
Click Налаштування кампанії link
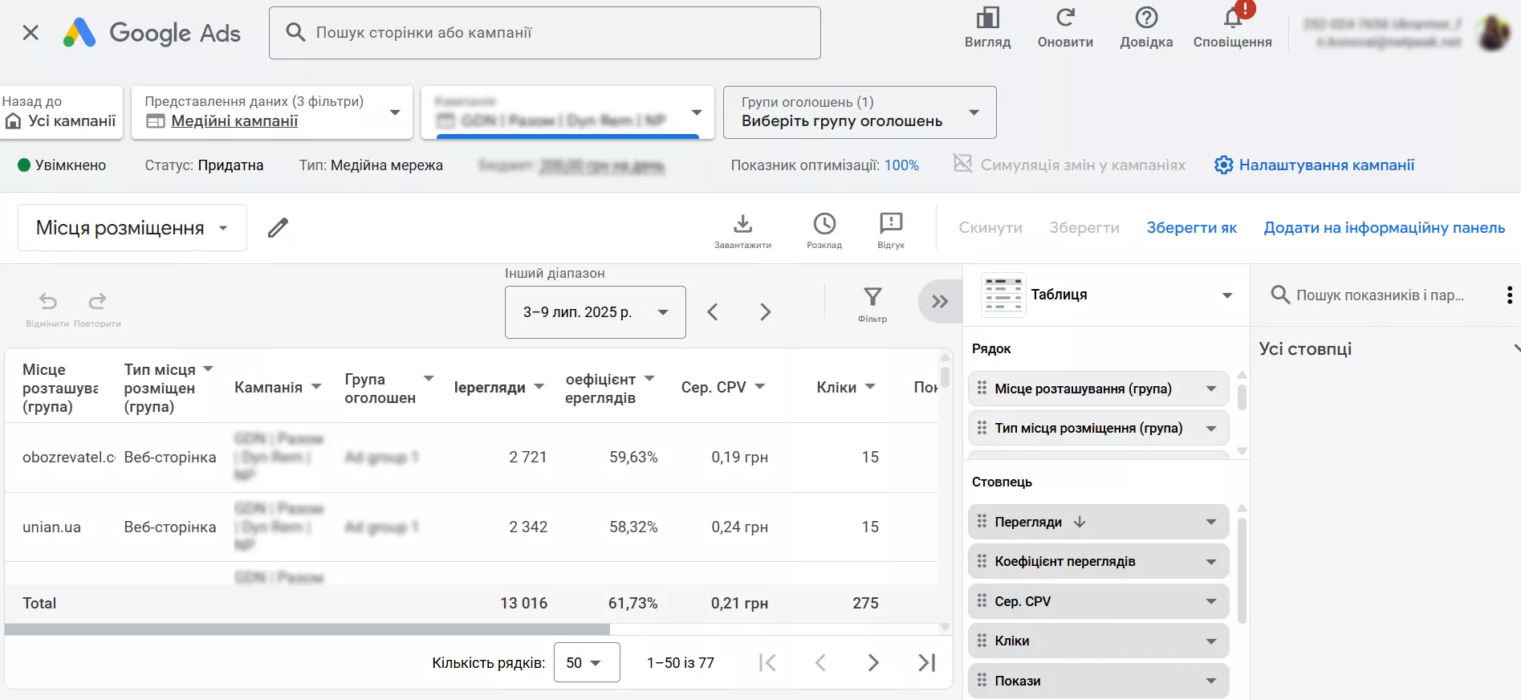[x=1315, y=165]
